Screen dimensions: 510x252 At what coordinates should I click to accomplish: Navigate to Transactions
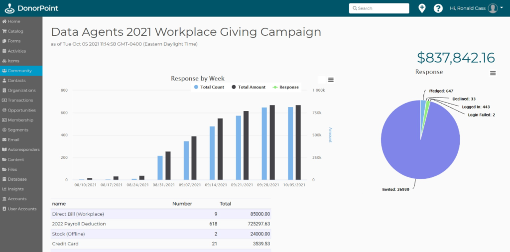coord(21,100)
